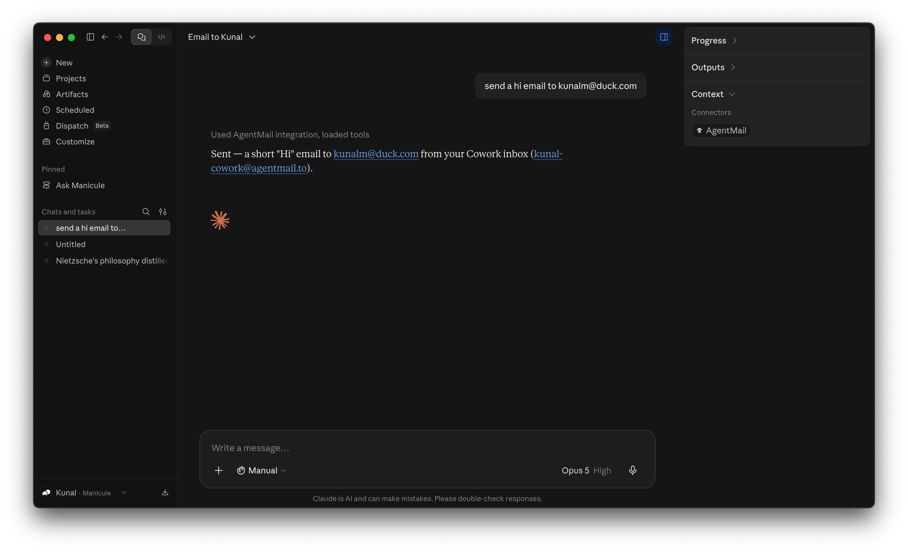Open Dispatch Beta in the sidebar
The image size is (908, 552).
[104, 126]
